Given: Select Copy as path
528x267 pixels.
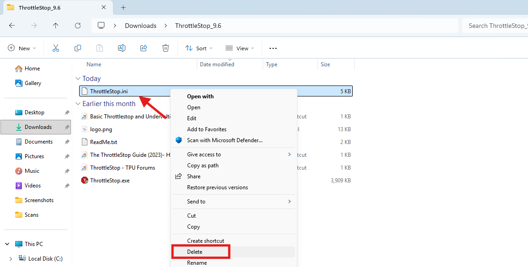Looking at the screenshot, I should [x=234, y=166].
